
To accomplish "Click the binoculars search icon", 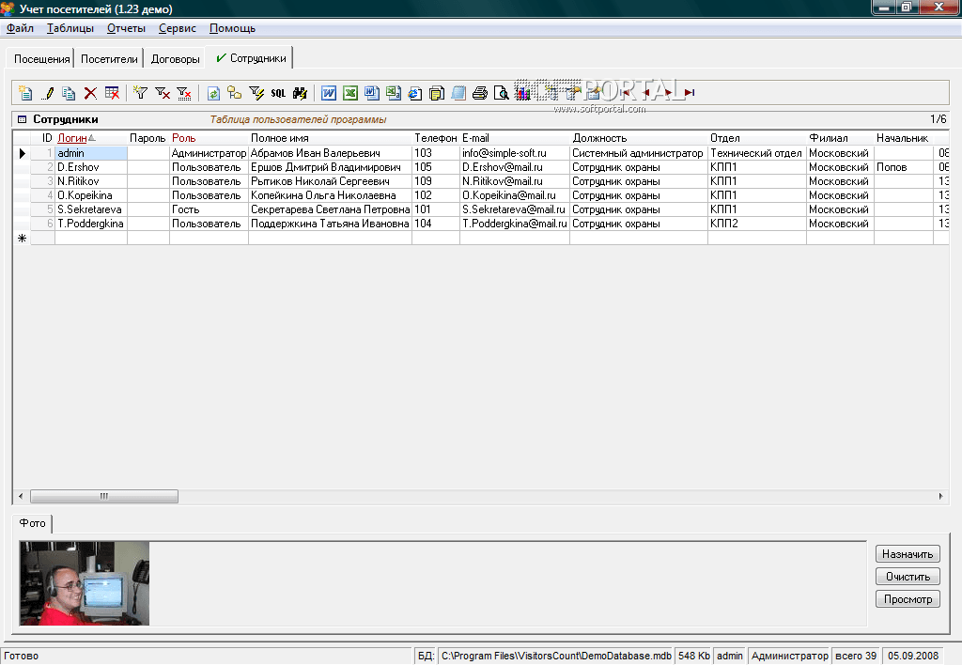I will tap(300, 93).
